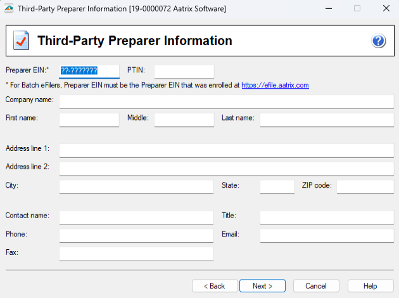Select the Middle name field
Screen dimensions: 399x298
pos(184,120)
